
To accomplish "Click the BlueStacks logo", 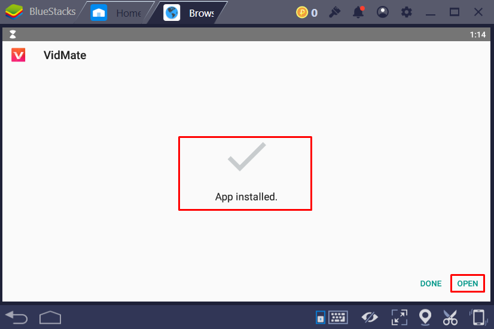I will point(14,13).
